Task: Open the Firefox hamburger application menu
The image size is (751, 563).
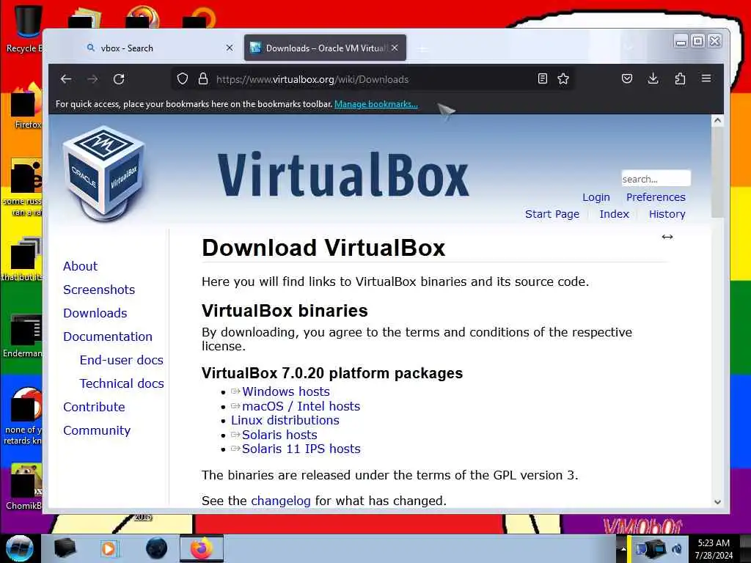Action: pyautogui.click(x=706, y=78)
